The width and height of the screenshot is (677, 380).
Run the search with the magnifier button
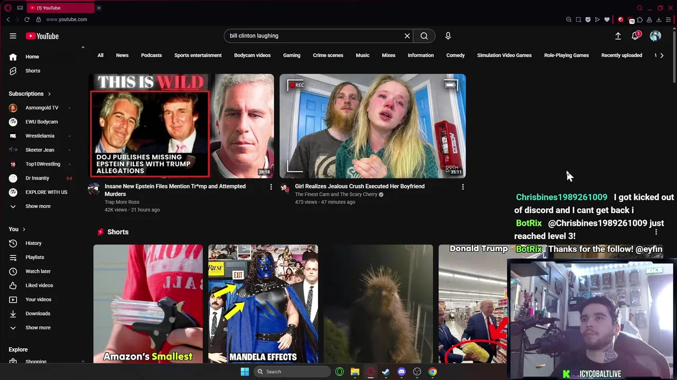(424, 36)
